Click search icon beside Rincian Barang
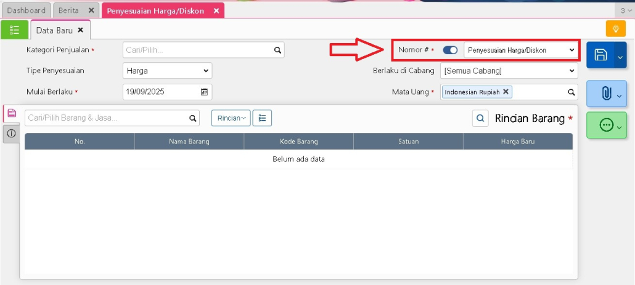The width and height of the screenshot is (635, 285). click(481, 118)
